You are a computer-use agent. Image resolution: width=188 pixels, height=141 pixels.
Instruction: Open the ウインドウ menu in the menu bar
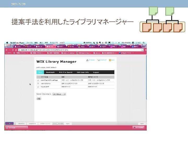click(x=54, y=43)
